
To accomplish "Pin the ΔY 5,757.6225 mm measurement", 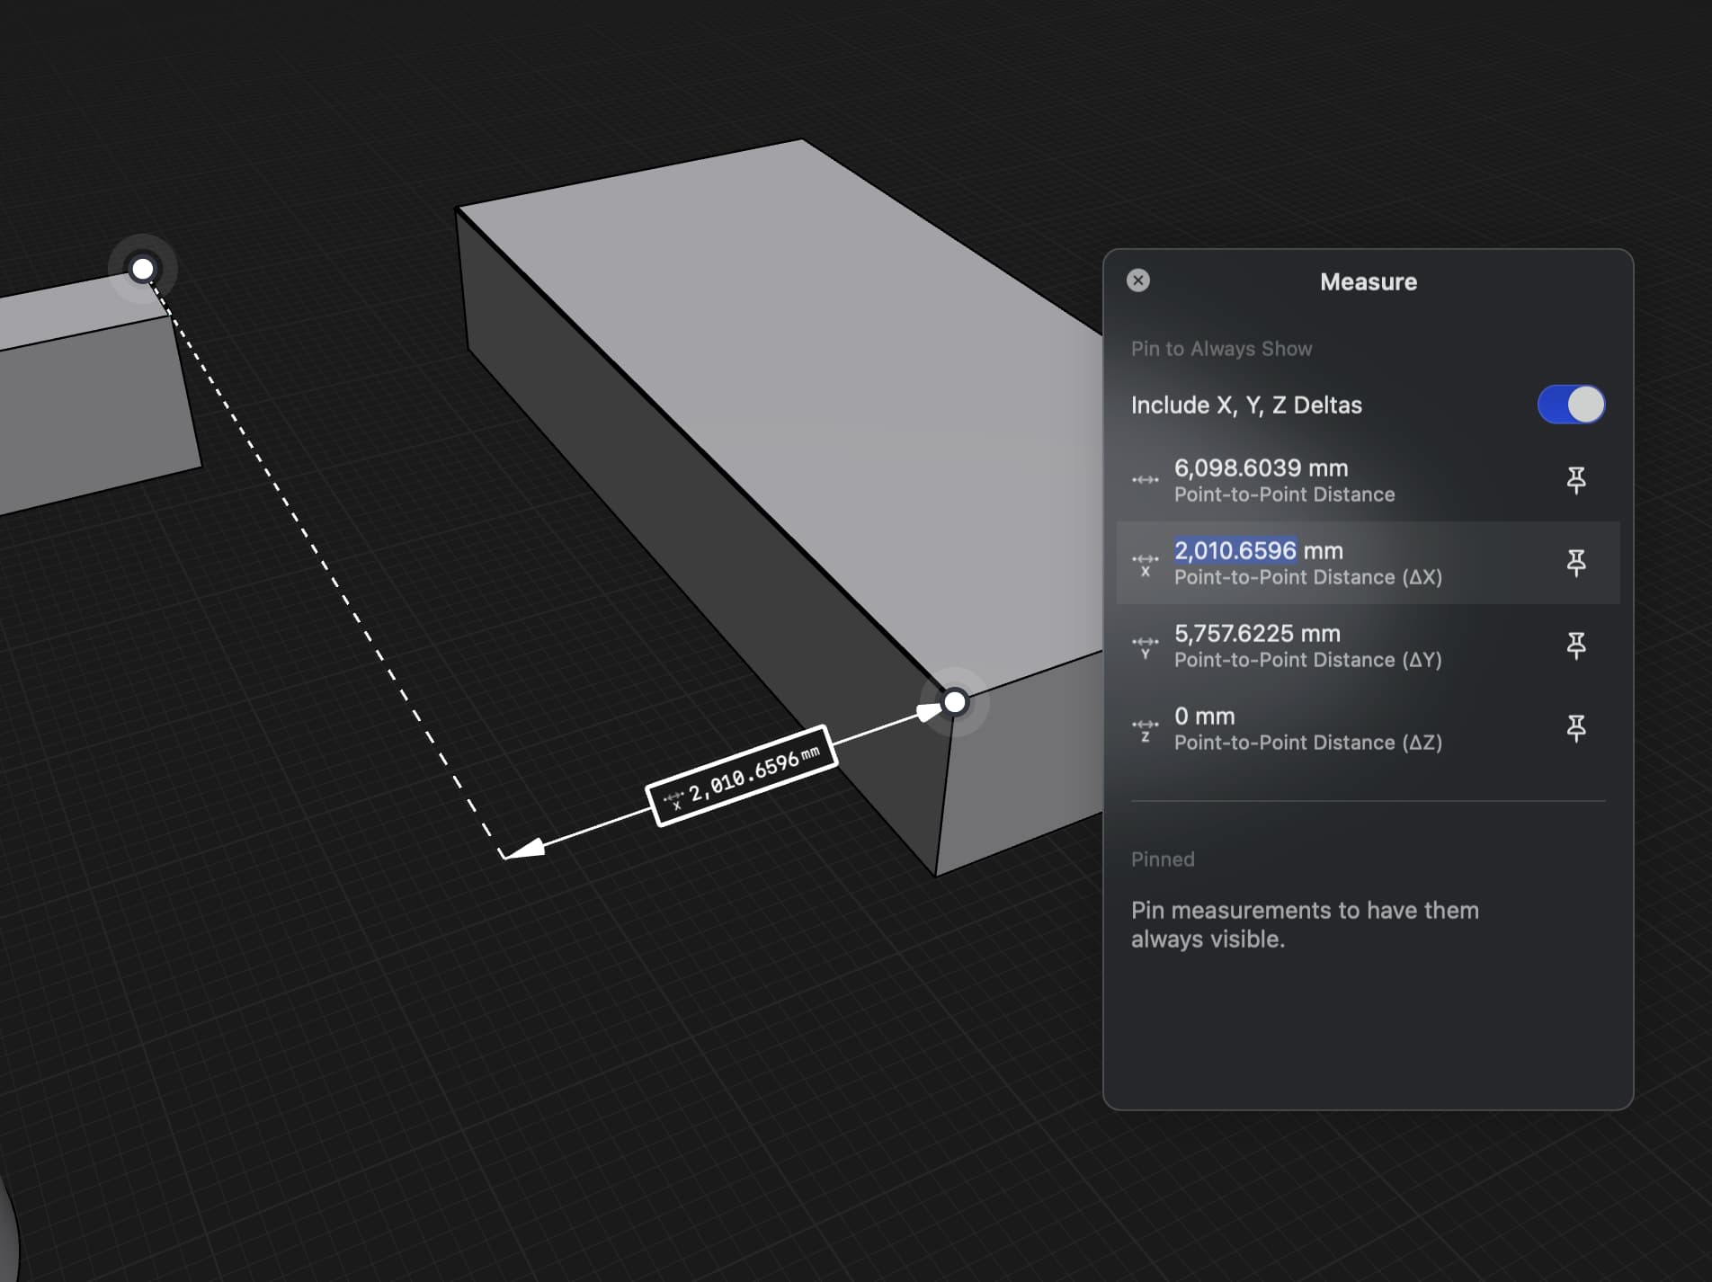I will point(1575,645).
